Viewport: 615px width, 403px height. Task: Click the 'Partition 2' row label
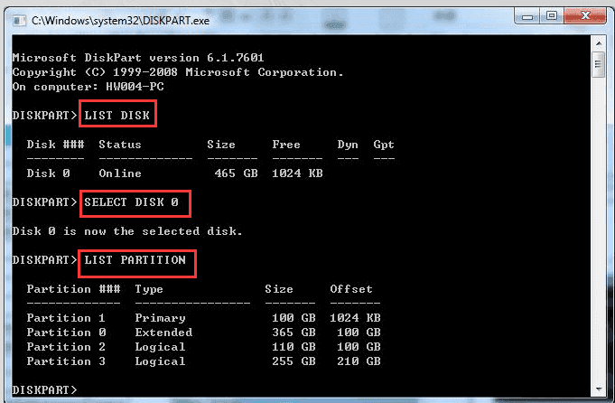pos(66,347)
